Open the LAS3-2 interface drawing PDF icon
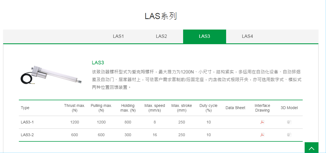Viewport: 326px width, 153px height. 262,135
